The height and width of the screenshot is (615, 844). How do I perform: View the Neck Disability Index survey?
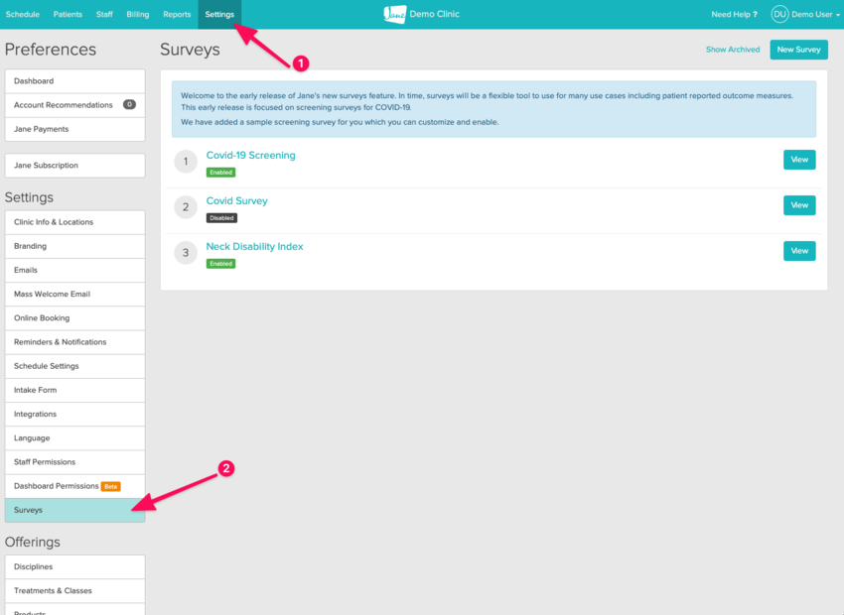click(x=798, y=251)
